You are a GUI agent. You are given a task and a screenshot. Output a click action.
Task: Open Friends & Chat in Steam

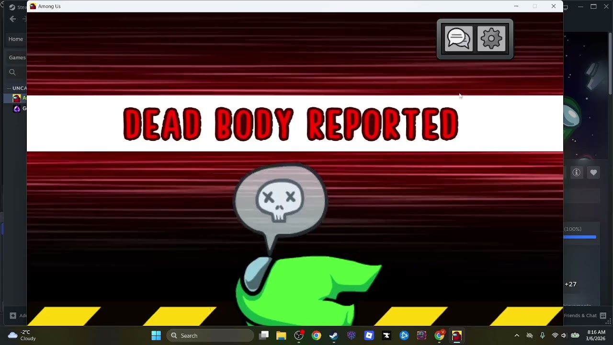[x=580, y=315]
